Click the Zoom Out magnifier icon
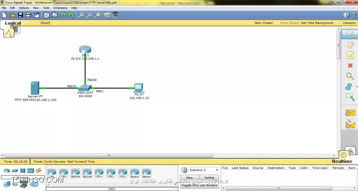The height and width of the screenshot is (191, 358). coord(97,15)
